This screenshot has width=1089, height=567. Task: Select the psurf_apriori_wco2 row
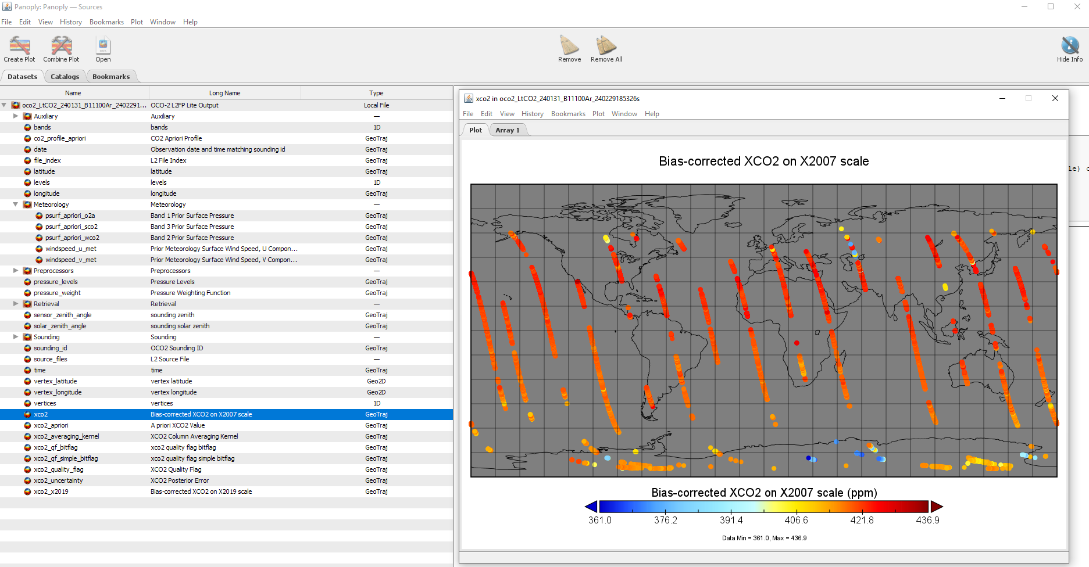(x=226, y=238)
